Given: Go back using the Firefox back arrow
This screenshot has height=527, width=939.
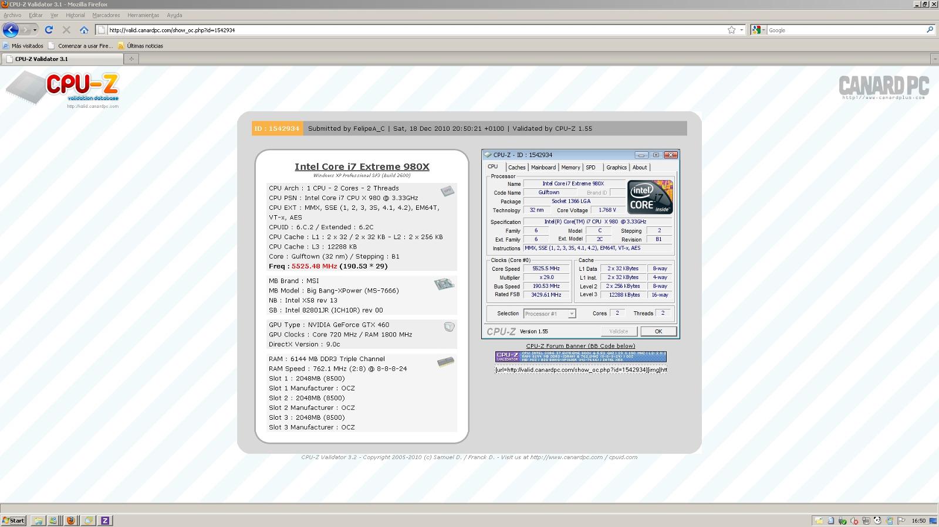Looking at the screenshot, I should 11,30.
